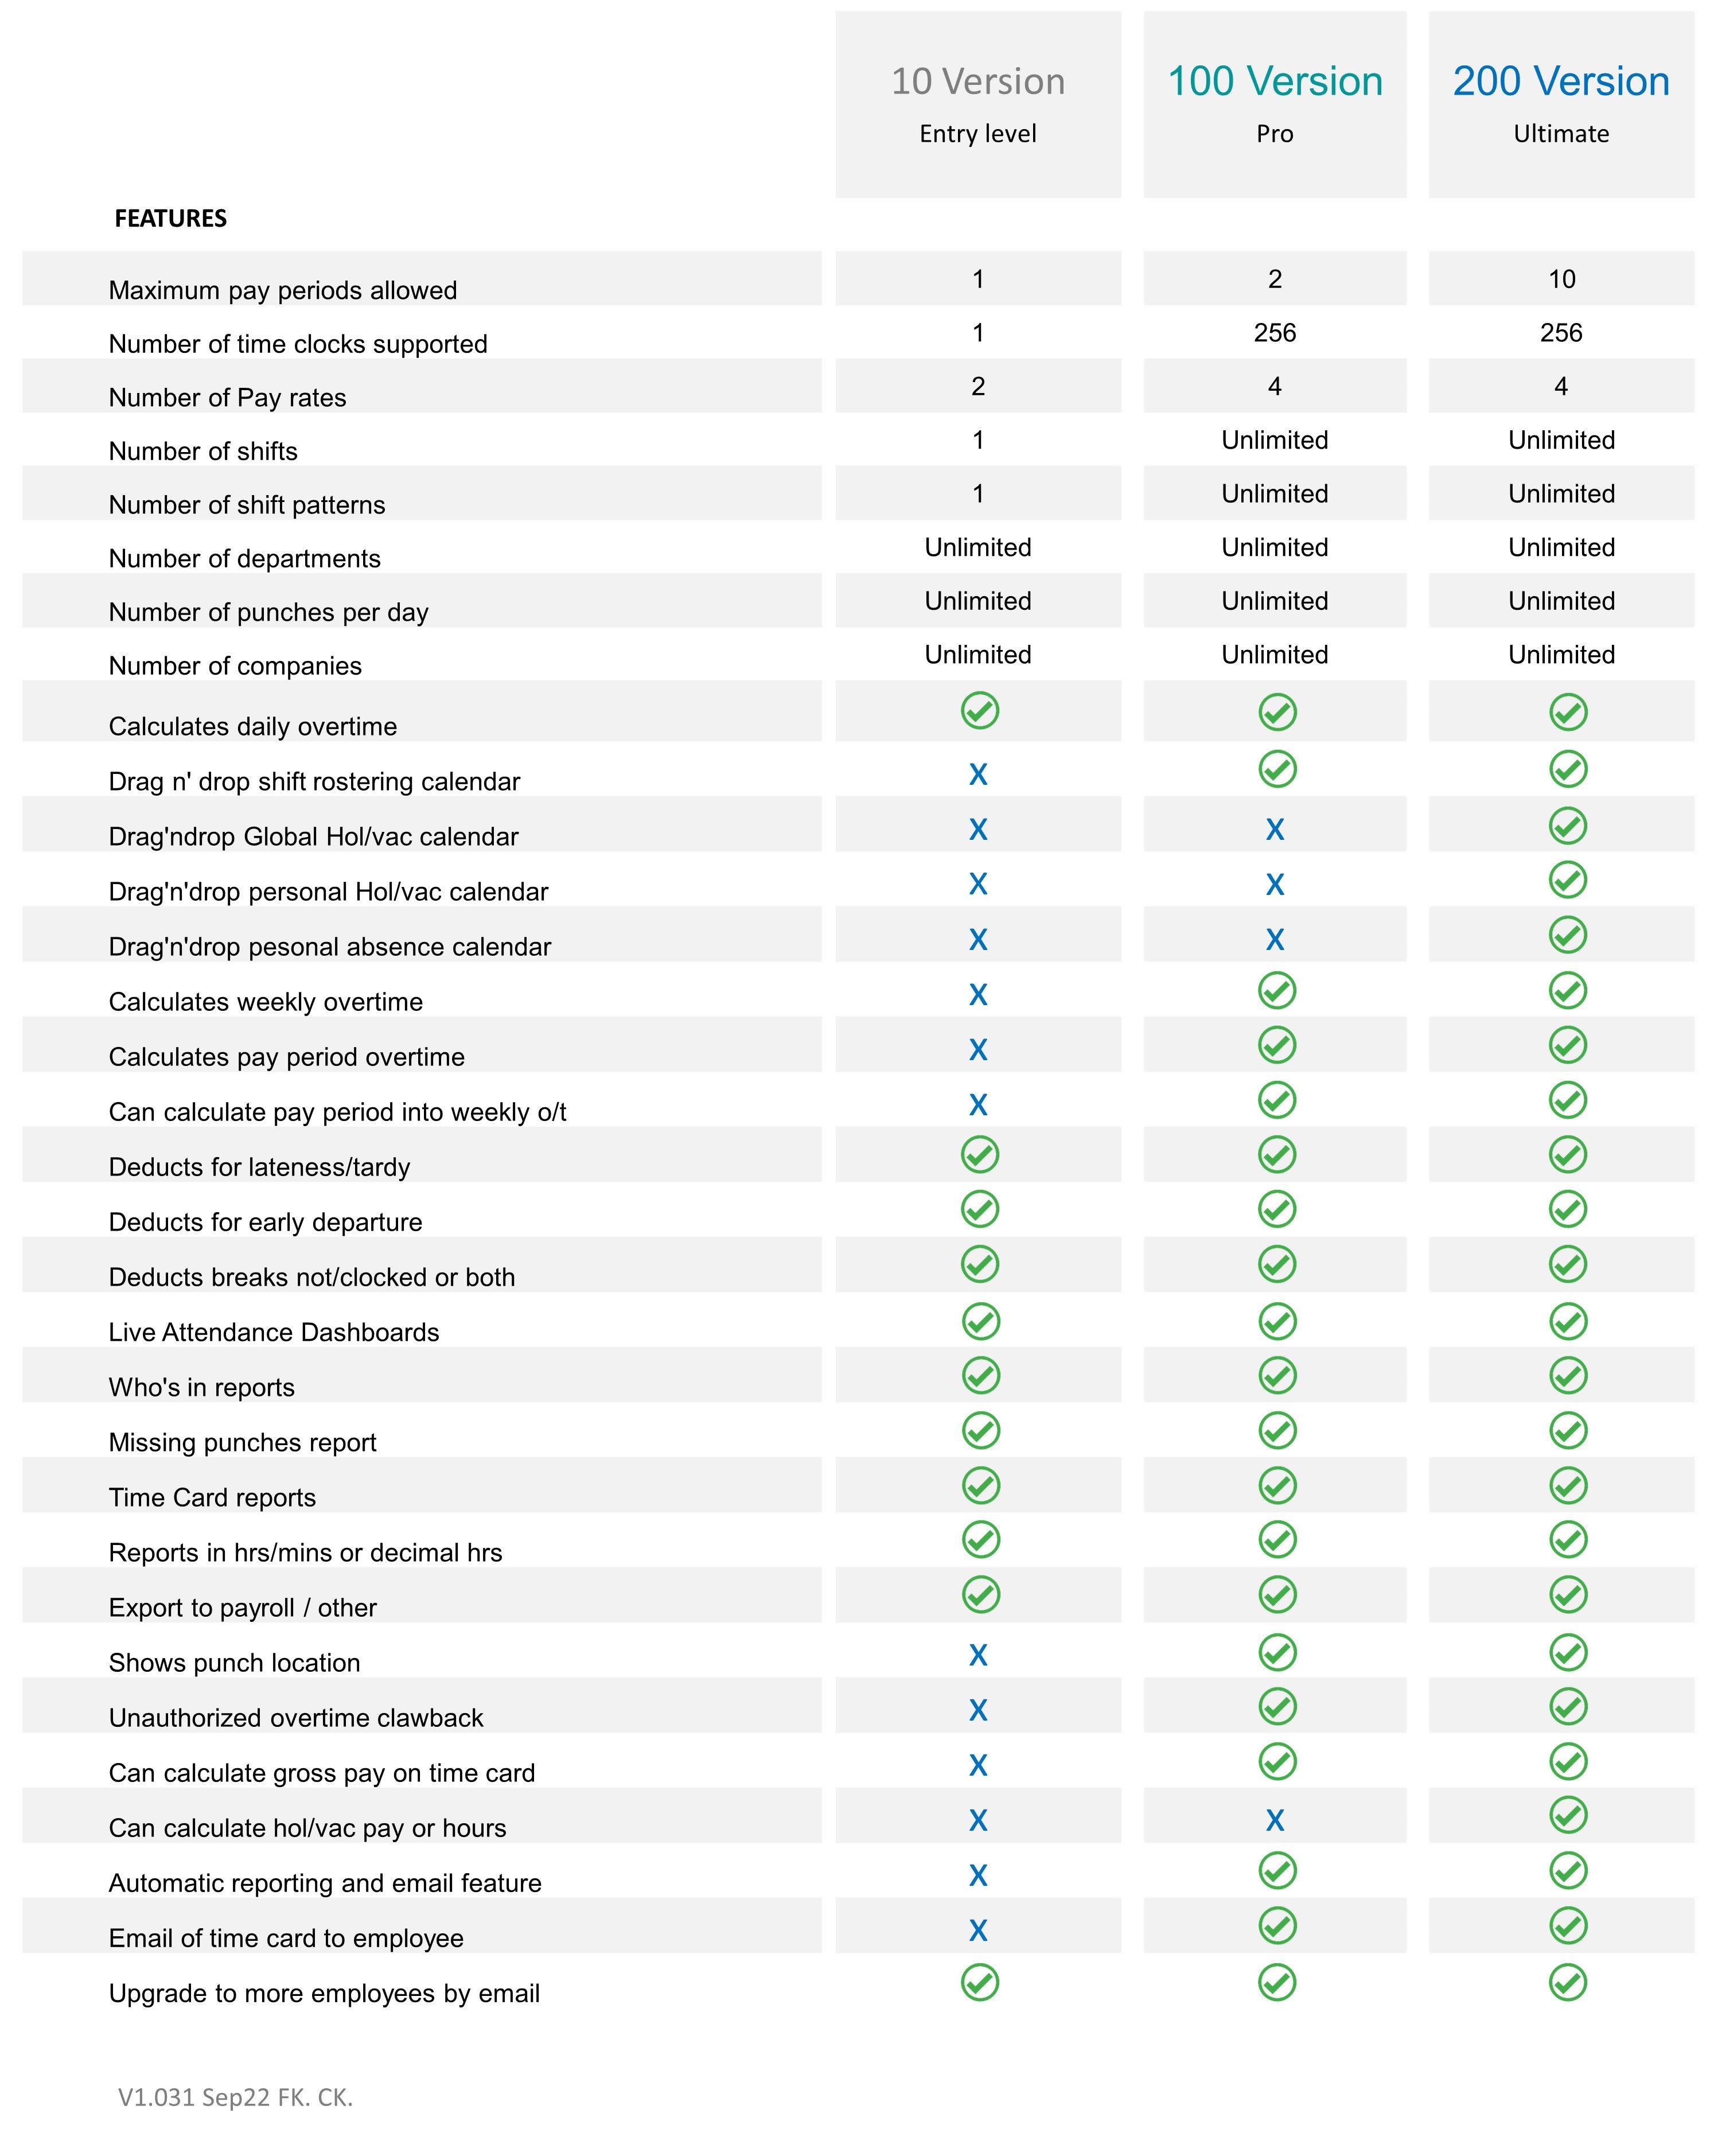The height and width of the screenshot is (2156, 1714).
Task: Select the 200 Version Ultimate header
Action: click(x=1561, y=104)
